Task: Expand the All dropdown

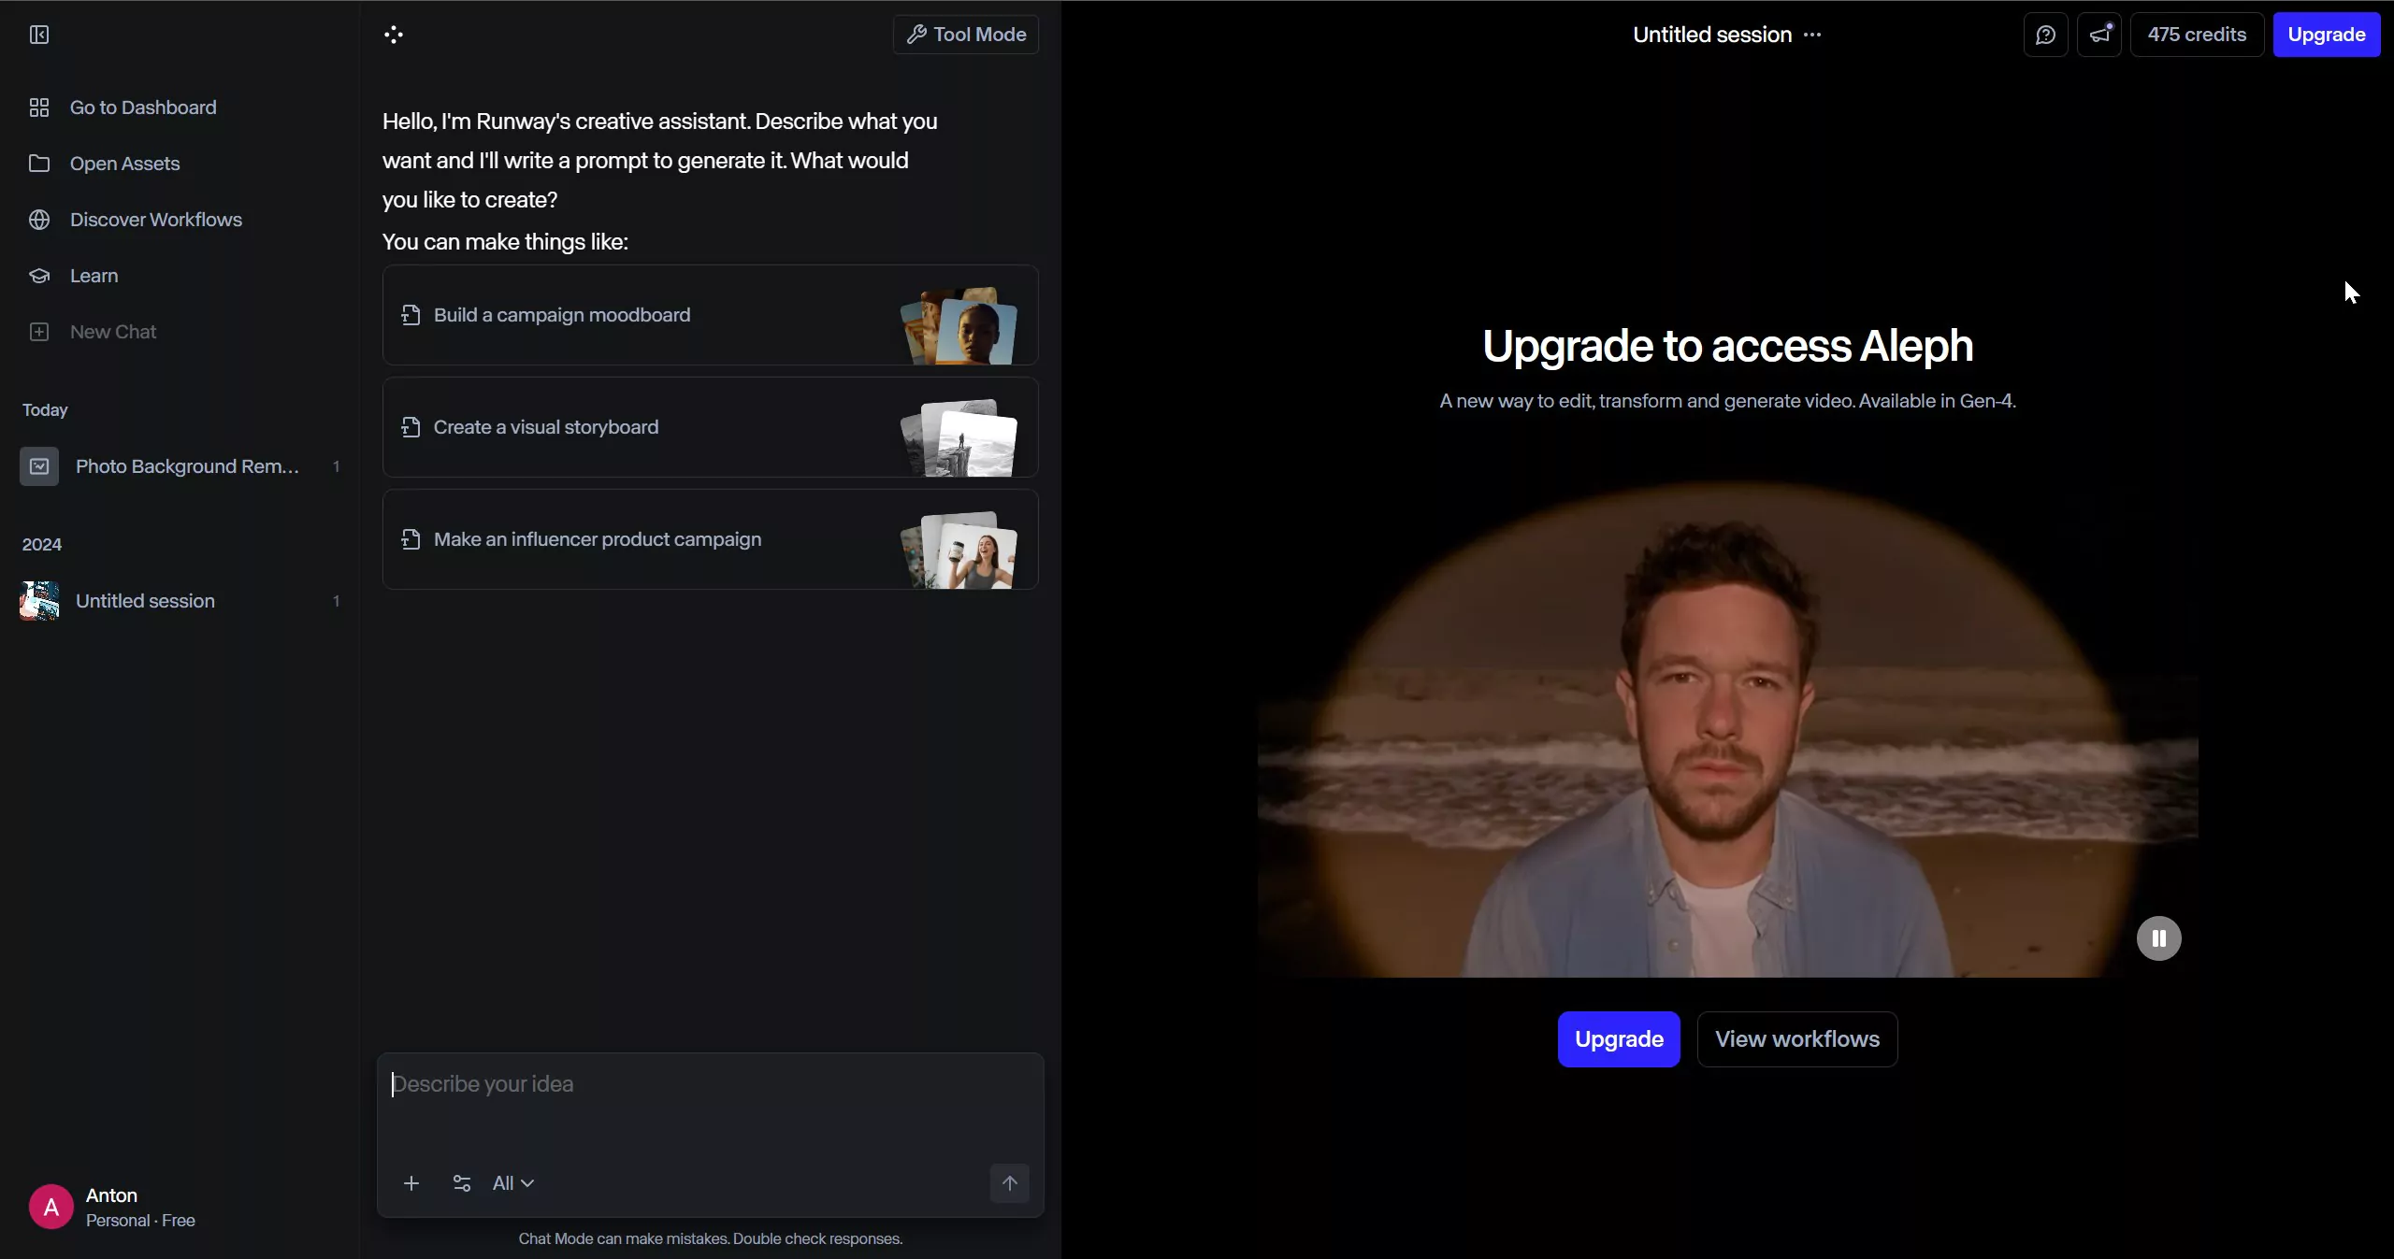Action: [513, 1183]
